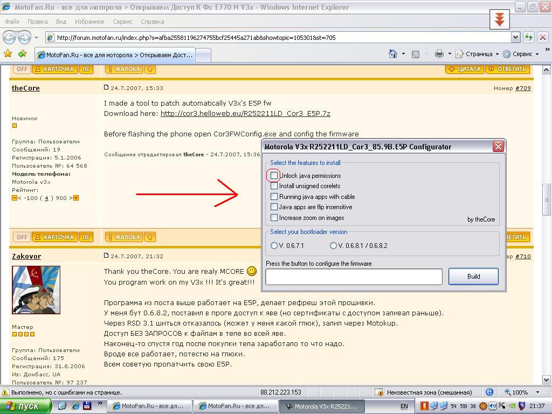Click the R252211LD_Cor3_E5P.7z download link
This screenshot has width=552, height=414.
pos(245,113)
